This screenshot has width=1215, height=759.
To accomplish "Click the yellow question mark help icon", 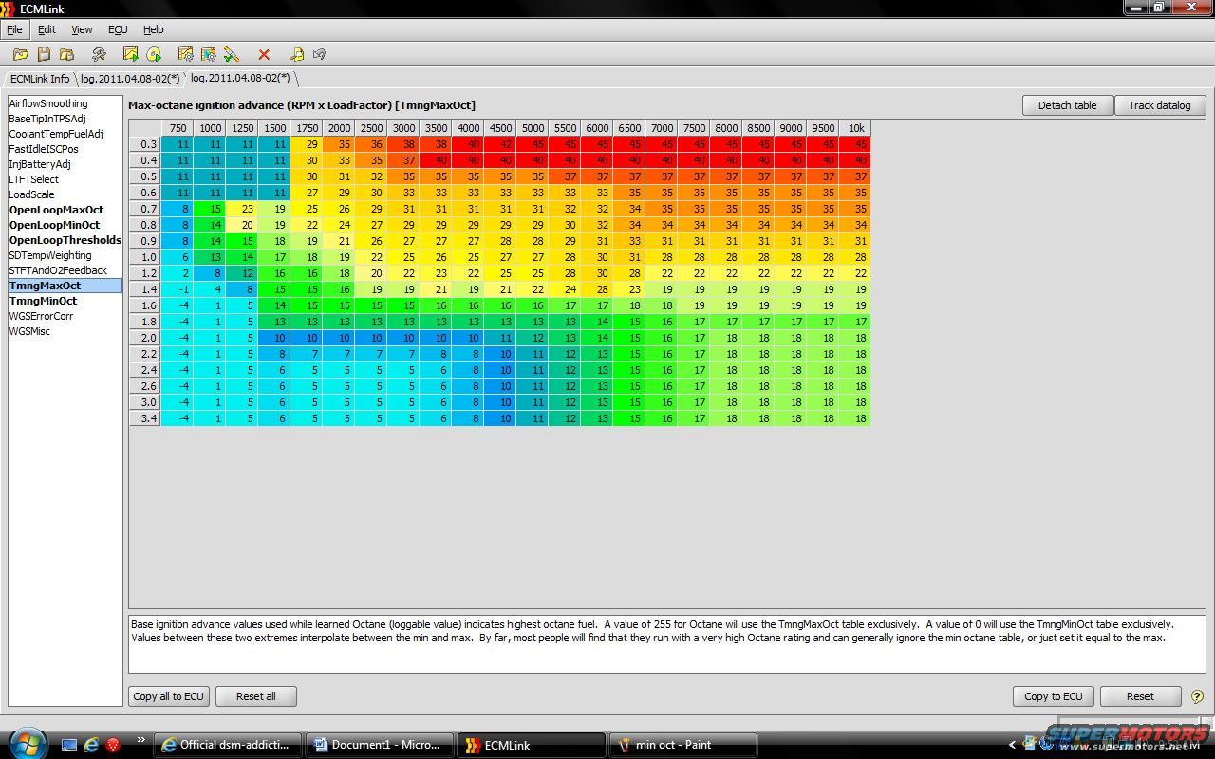I will pos(1196,696).
